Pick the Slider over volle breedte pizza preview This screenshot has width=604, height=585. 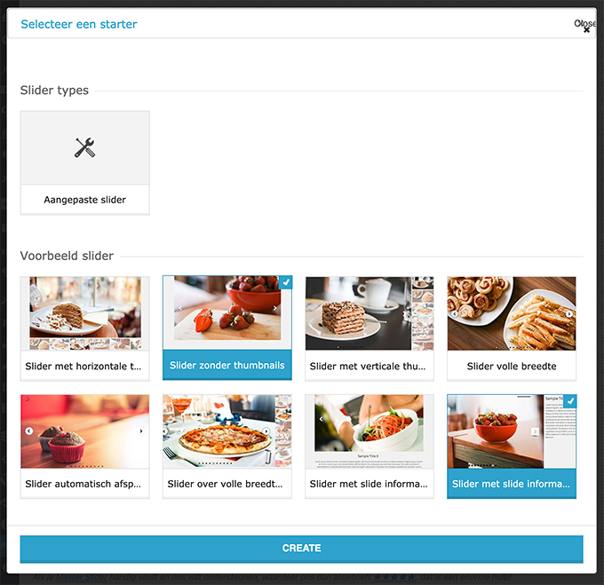(226, 431)
